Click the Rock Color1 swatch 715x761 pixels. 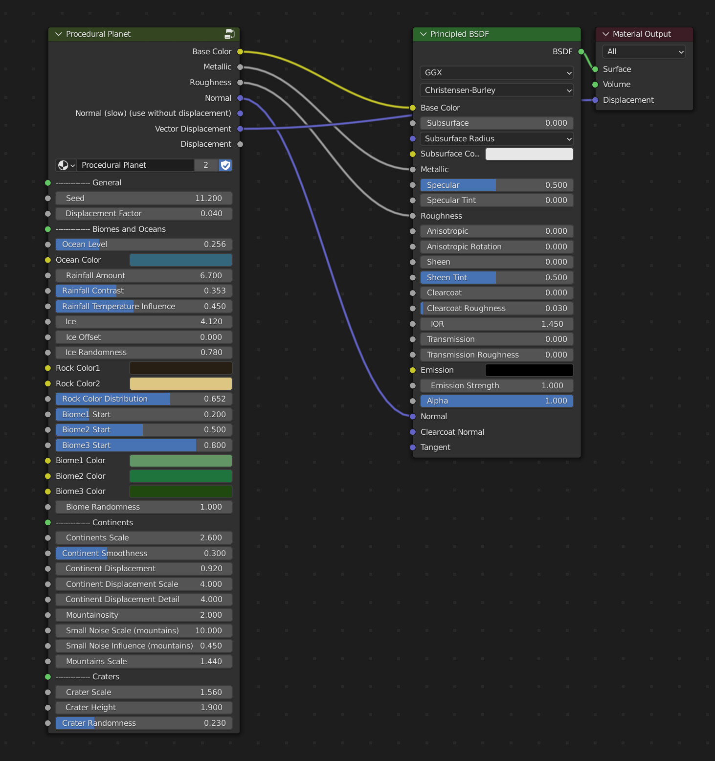click(x=180, y=368)
